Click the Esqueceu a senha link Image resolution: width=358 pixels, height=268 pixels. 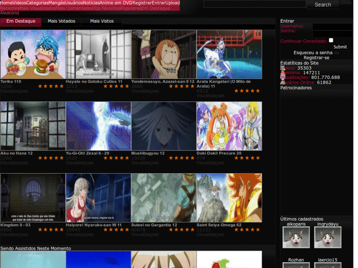tap(313, 53)
